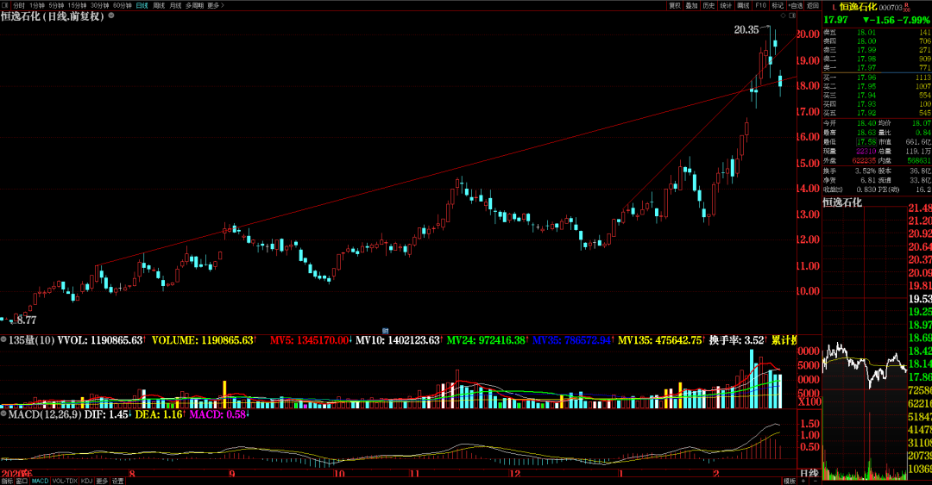Viewport: 932px width, 485px height.
Task: Click the VOLUME 1190865.63 readout
Action: (203, 340)
